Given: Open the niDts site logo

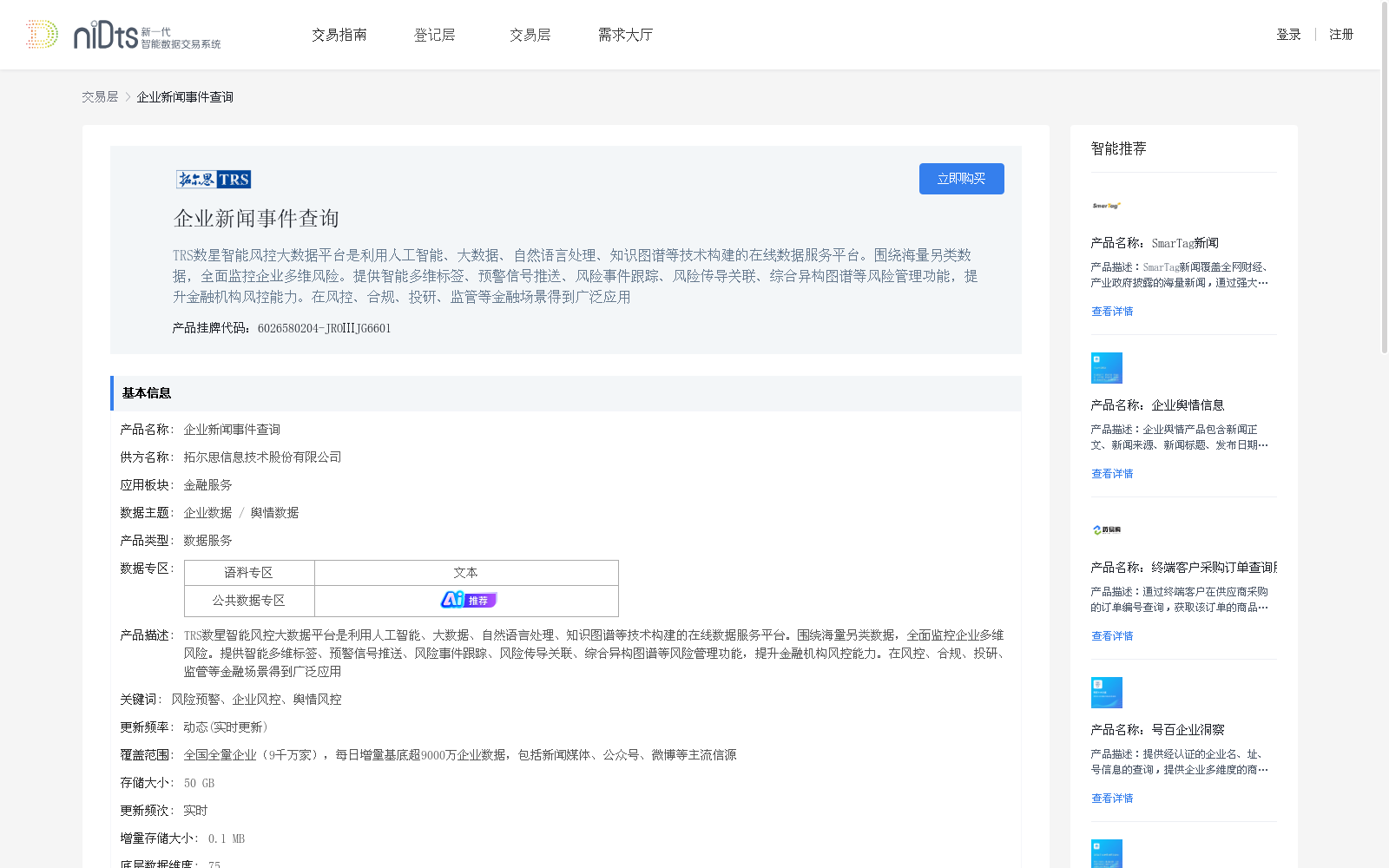Looking at the screenshot, I should click(123, 35).
